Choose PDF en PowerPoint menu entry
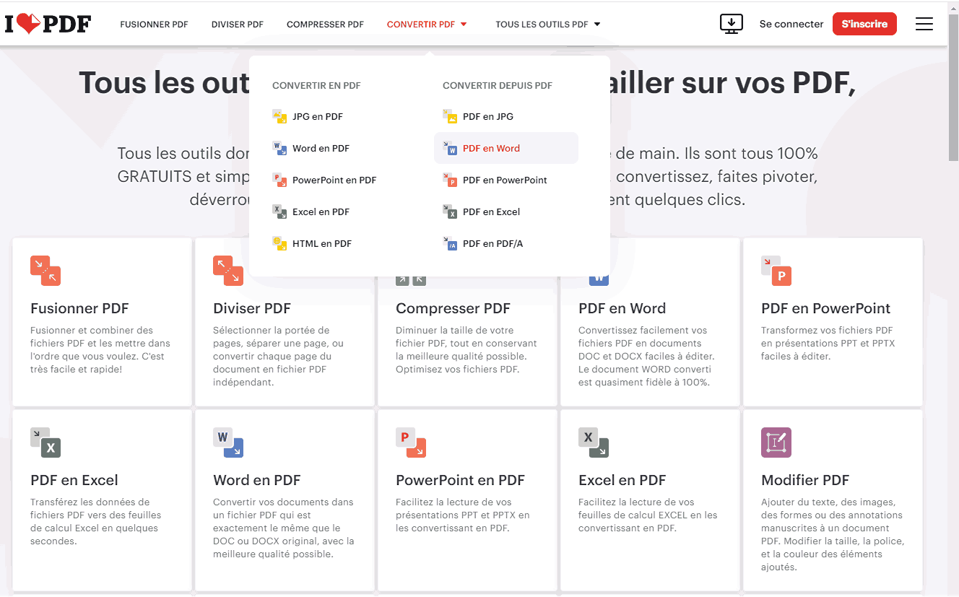Image resolution: width=959 pixels, height=597 pixels. (506, 180)
